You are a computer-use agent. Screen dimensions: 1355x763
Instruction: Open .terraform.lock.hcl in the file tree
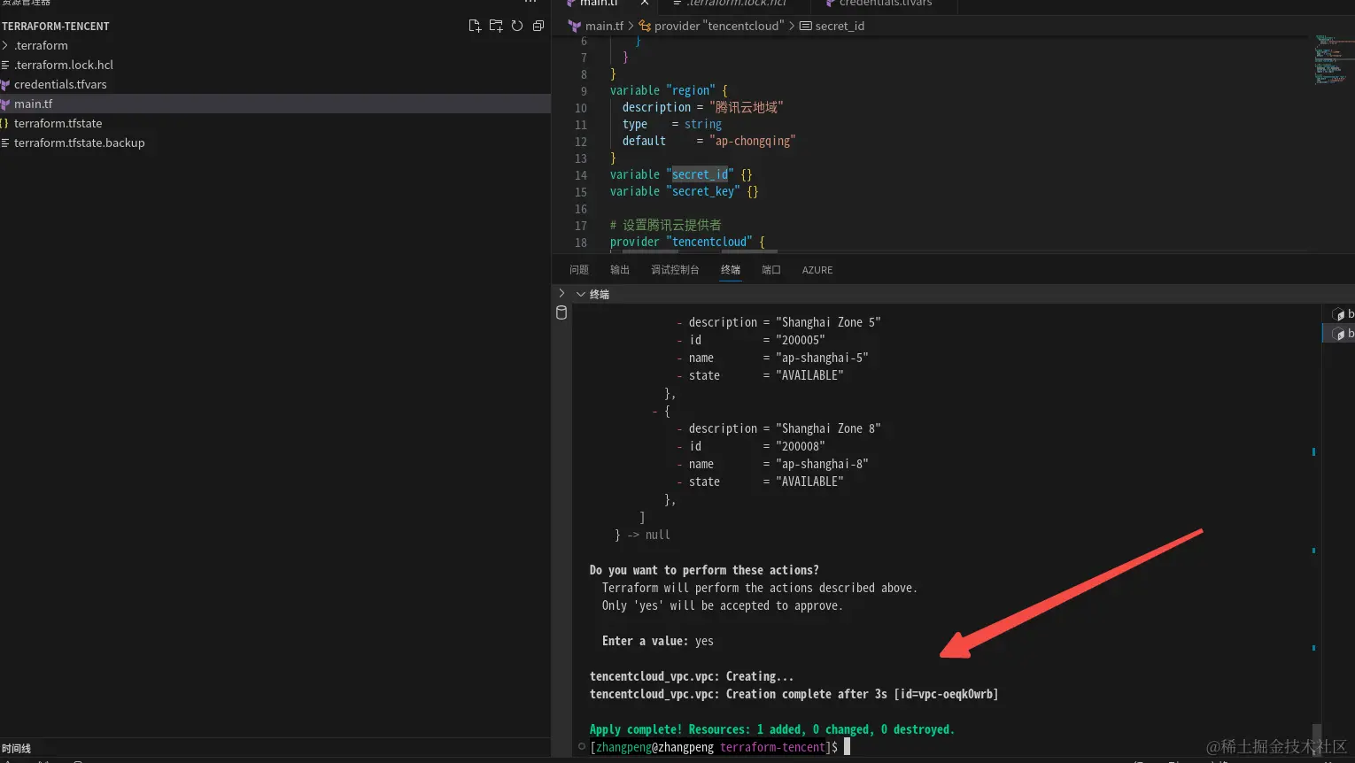coord(275,65)
